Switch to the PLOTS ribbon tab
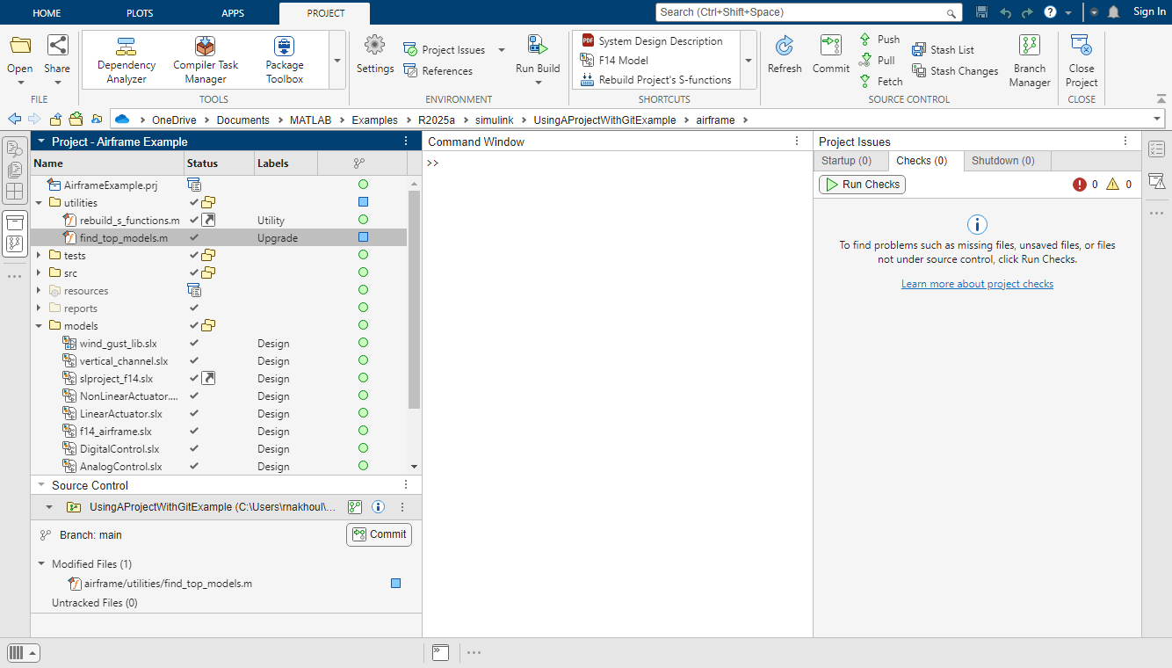The width and height of the screenshot is (1172, 668). 139,12
